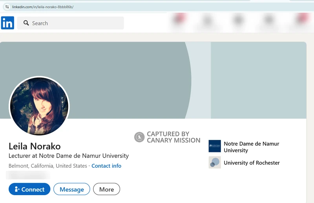The height and width of the screenshot is (203, 314).
Task: Open Notre Dame de Namur University link
Action: point(251,147)
